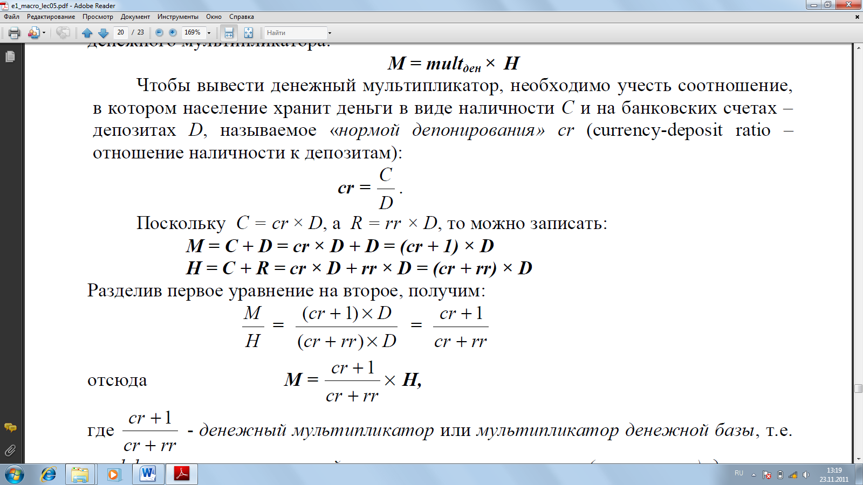Open the Окно menu
The width and height of the screenshot is (863, 485).
214,17
